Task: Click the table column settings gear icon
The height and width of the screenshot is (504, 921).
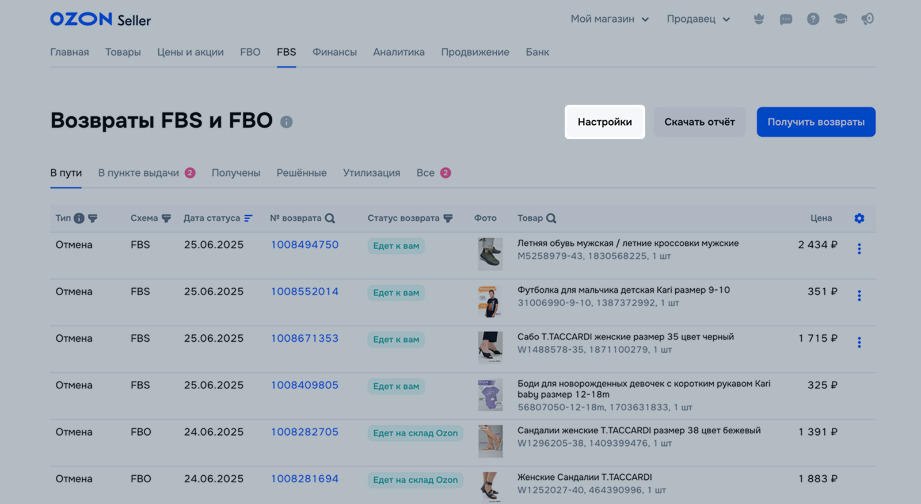Action: coord(859,218)
